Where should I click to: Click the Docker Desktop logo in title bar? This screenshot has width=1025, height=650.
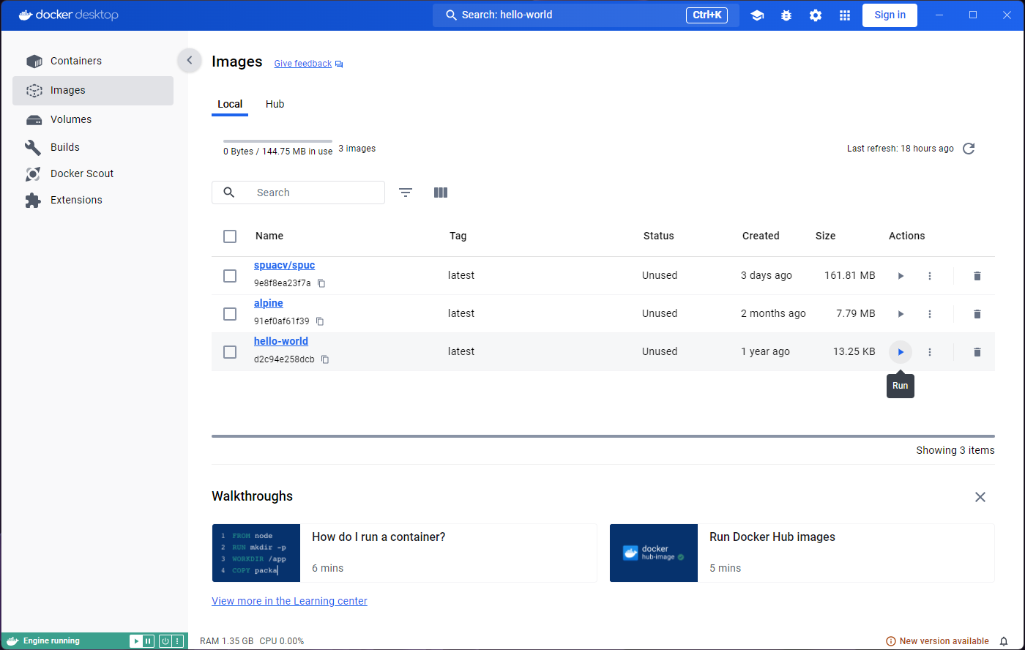coord(68,15)
